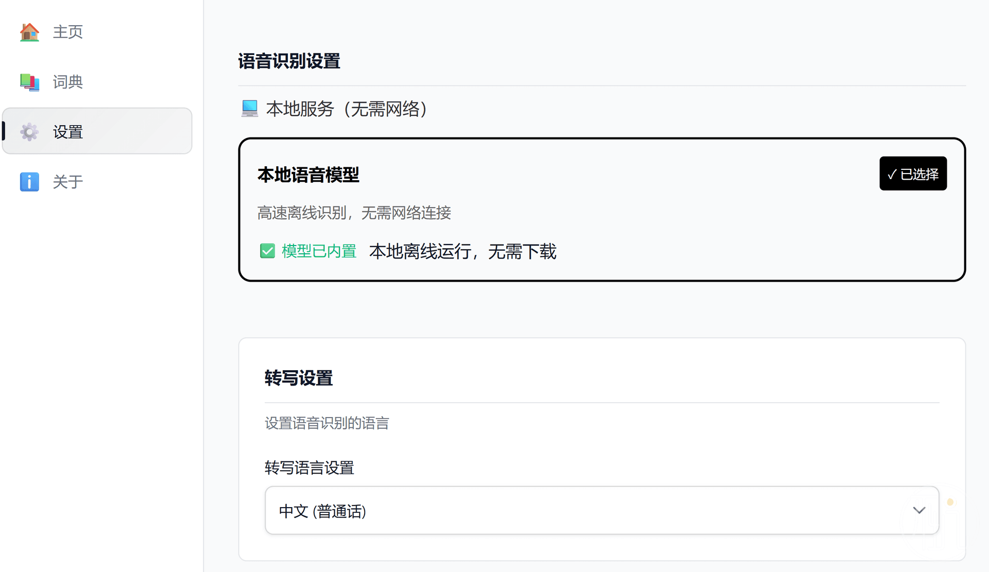
Task: Click the small yellow dot beside the language dropdown
Action: click(950, 502)
